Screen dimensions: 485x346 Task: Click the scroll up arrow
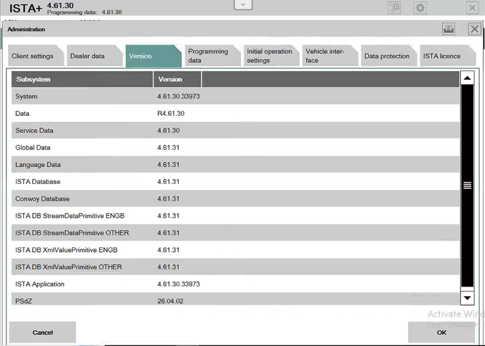[x=467, y=78]
